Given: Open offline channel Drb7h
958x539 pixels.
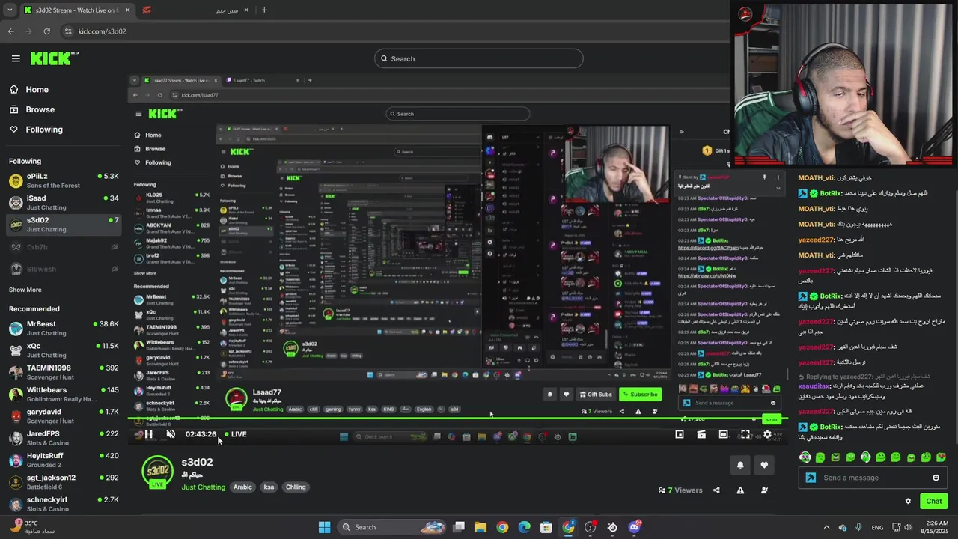Looking at the screenshot, I should (x=64, y=247).
